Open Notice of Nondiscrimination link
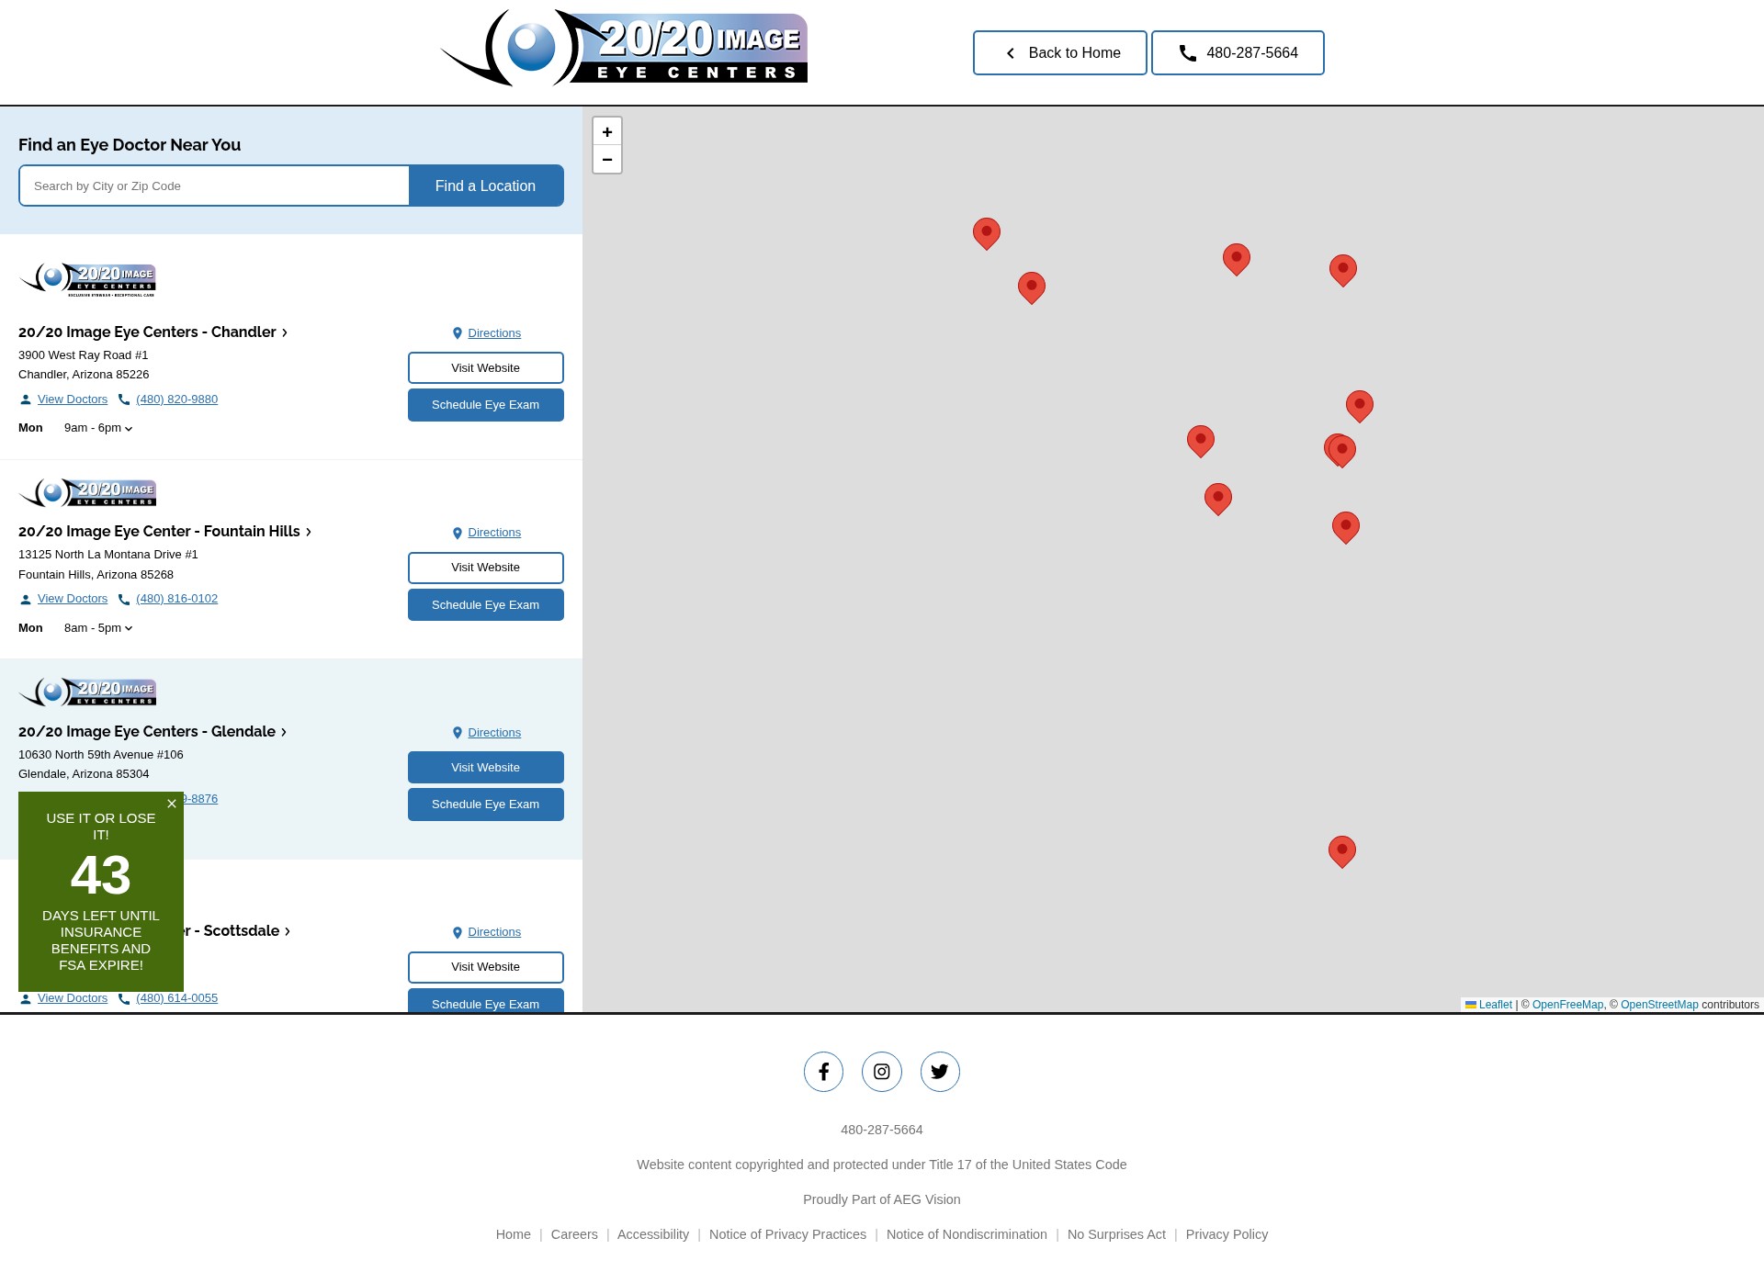Viewport: 1764px width, 1283px height. [967, 1234]
